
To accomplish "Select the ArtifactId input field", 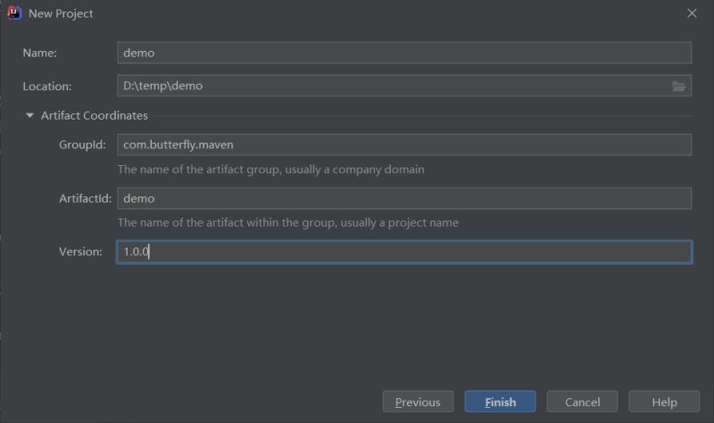I will [x=404, y=198].
